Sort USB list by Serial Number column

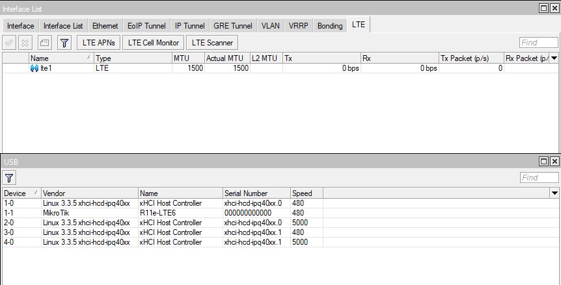tap(256, 193)
